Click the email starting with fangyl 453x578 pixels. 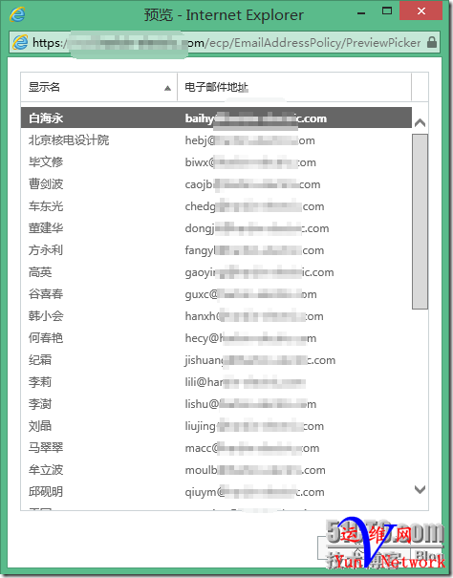254,250
